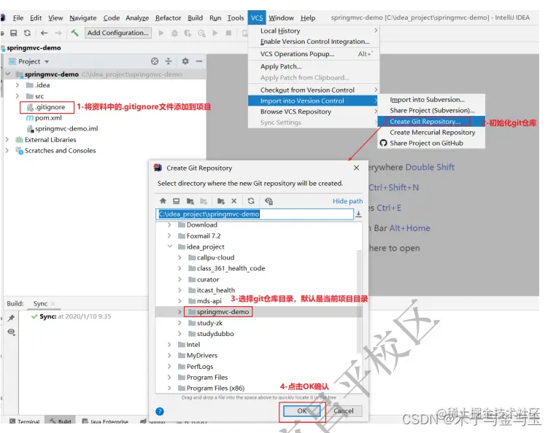Collapse idea_project folder in dialog tree
The image size is (553, 433).
click(170, 246)
